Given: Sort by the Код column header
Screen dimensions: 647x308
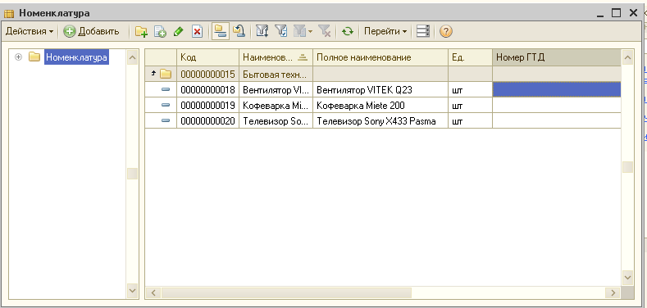Looking at the screenshot, I should pos(208,57).
